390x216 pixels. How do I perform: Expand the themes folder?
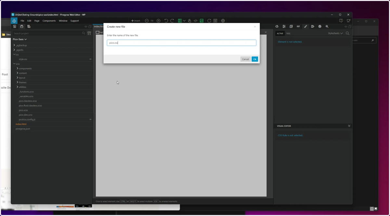pos(17,82)
